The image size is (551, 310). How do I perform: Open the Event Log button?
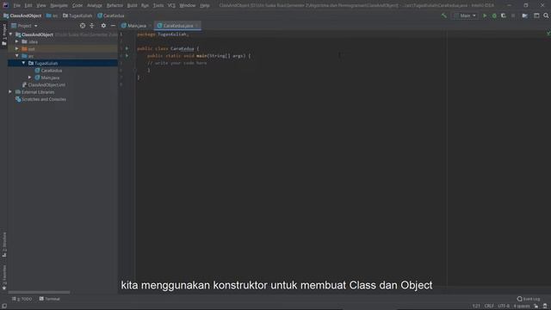click(x=529, y=299)
